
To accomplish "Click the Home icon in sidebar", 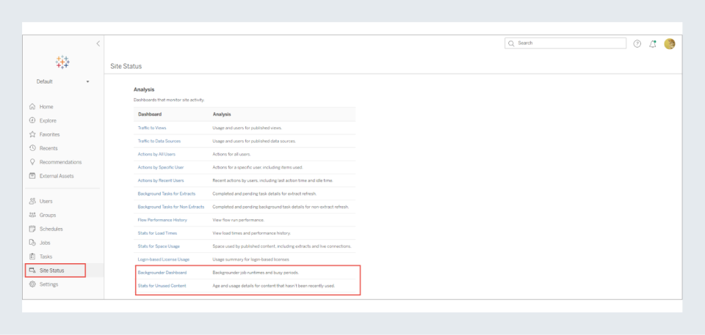I will pos(32,107).
